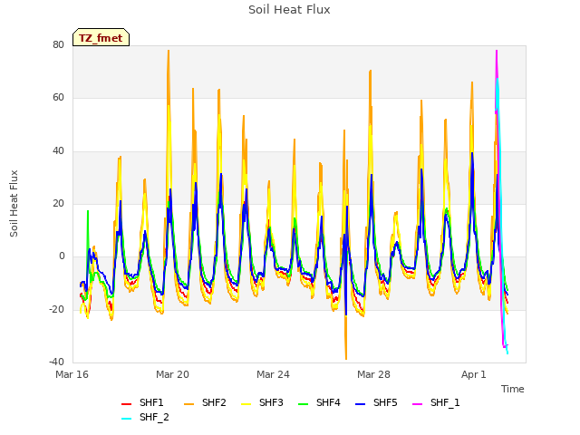Screen dimensions: 580x435
Task: Click the Mar 28 x-axis label
Action: click(373, 374)
